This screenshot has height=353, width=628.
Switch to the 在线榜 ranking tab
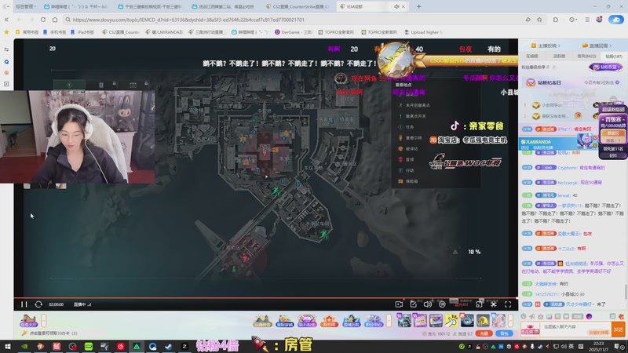click(532, 56)
